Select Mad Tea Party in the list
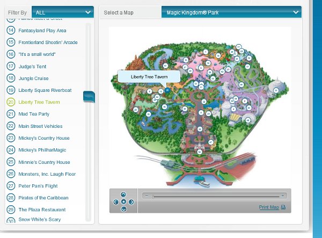Viewport: 322px width, 238px height. click(x=34, y=114)
